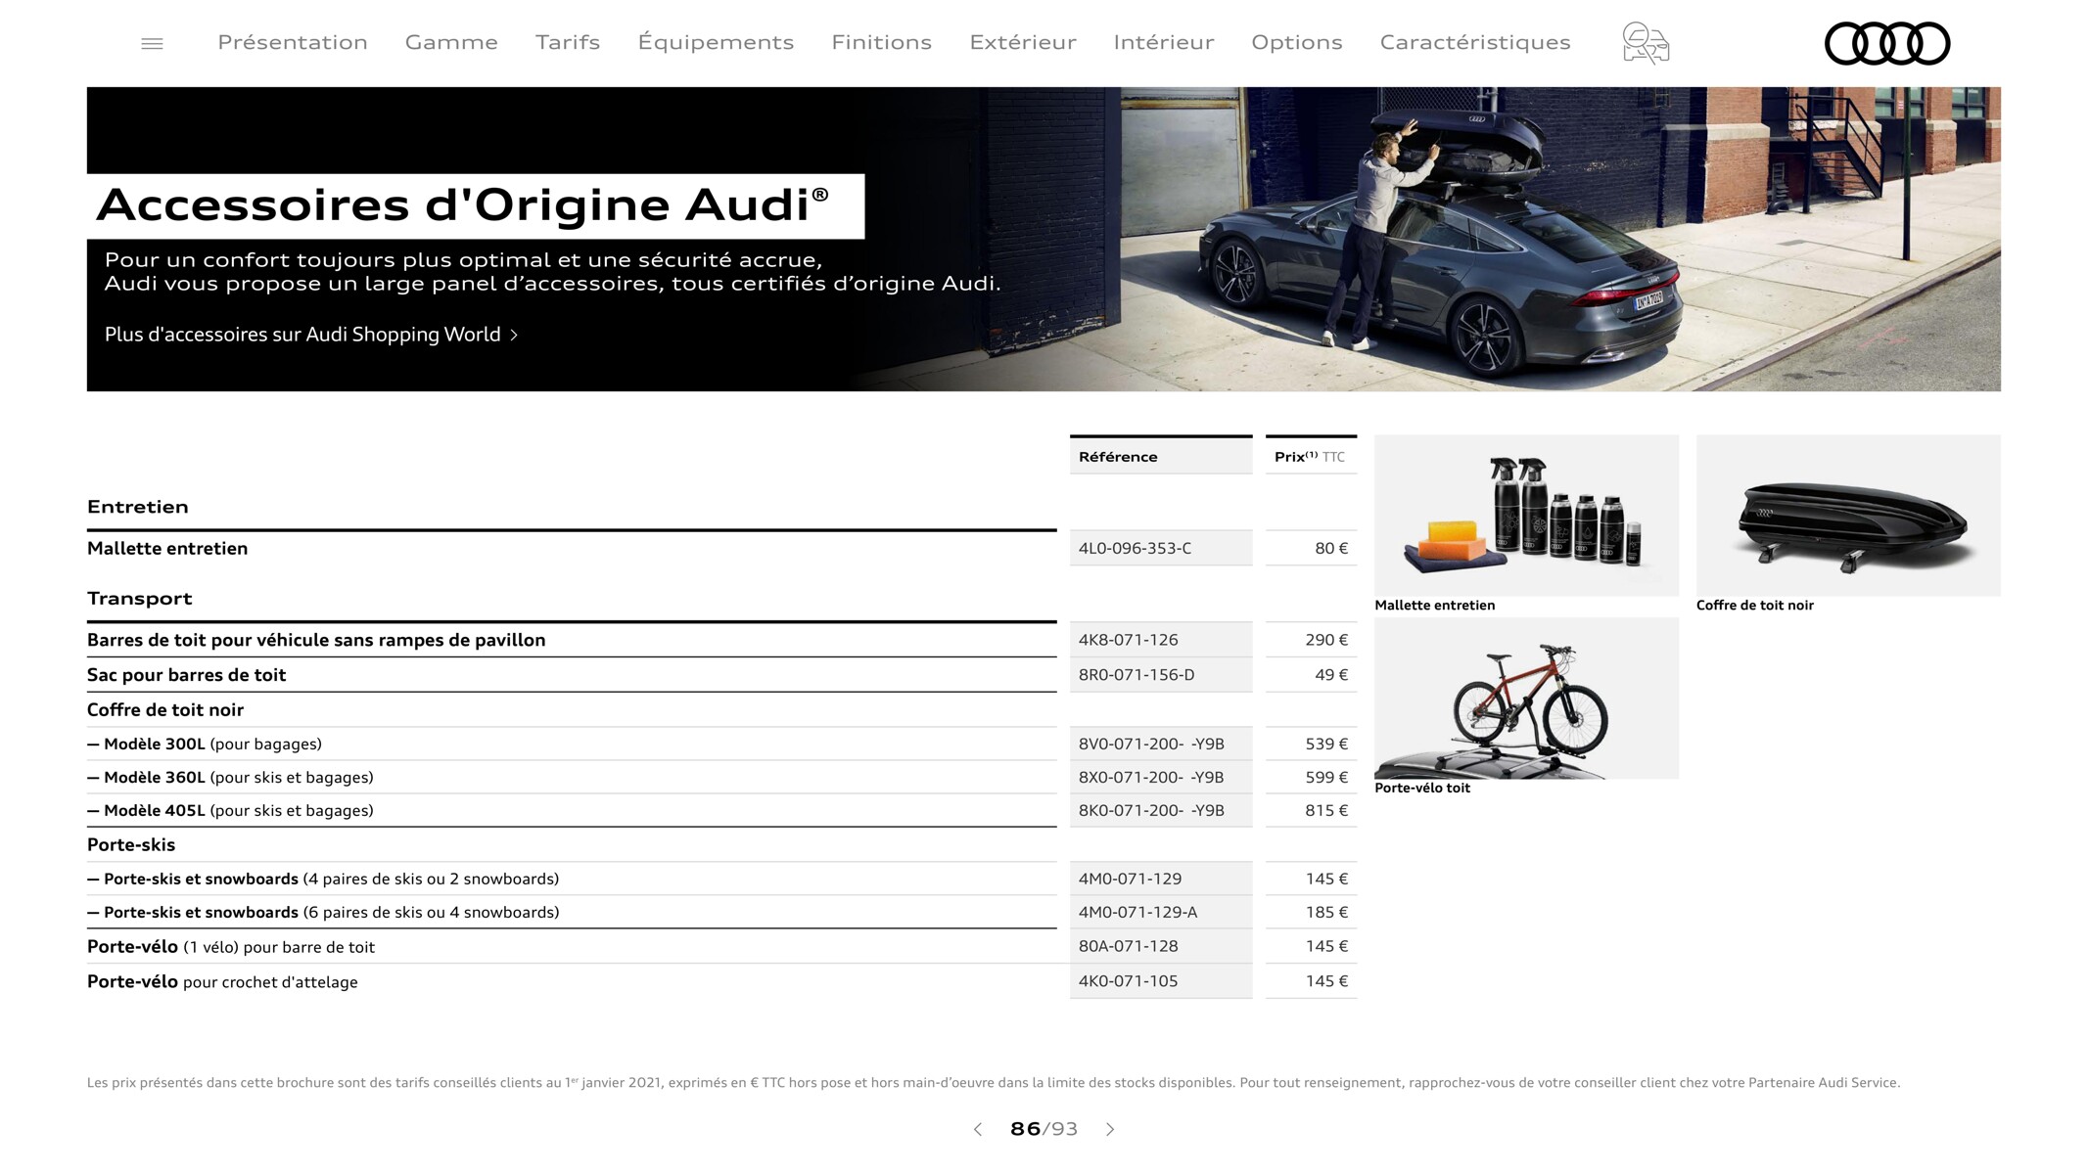The width and height of the screenshot is (2088, 1174).
Task: Select the Mallette entretien row label
Action: pos(167,548)
